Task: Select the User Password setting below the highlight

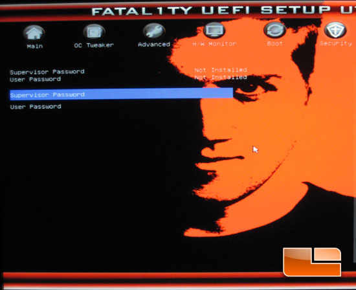Action: (36, 107)
